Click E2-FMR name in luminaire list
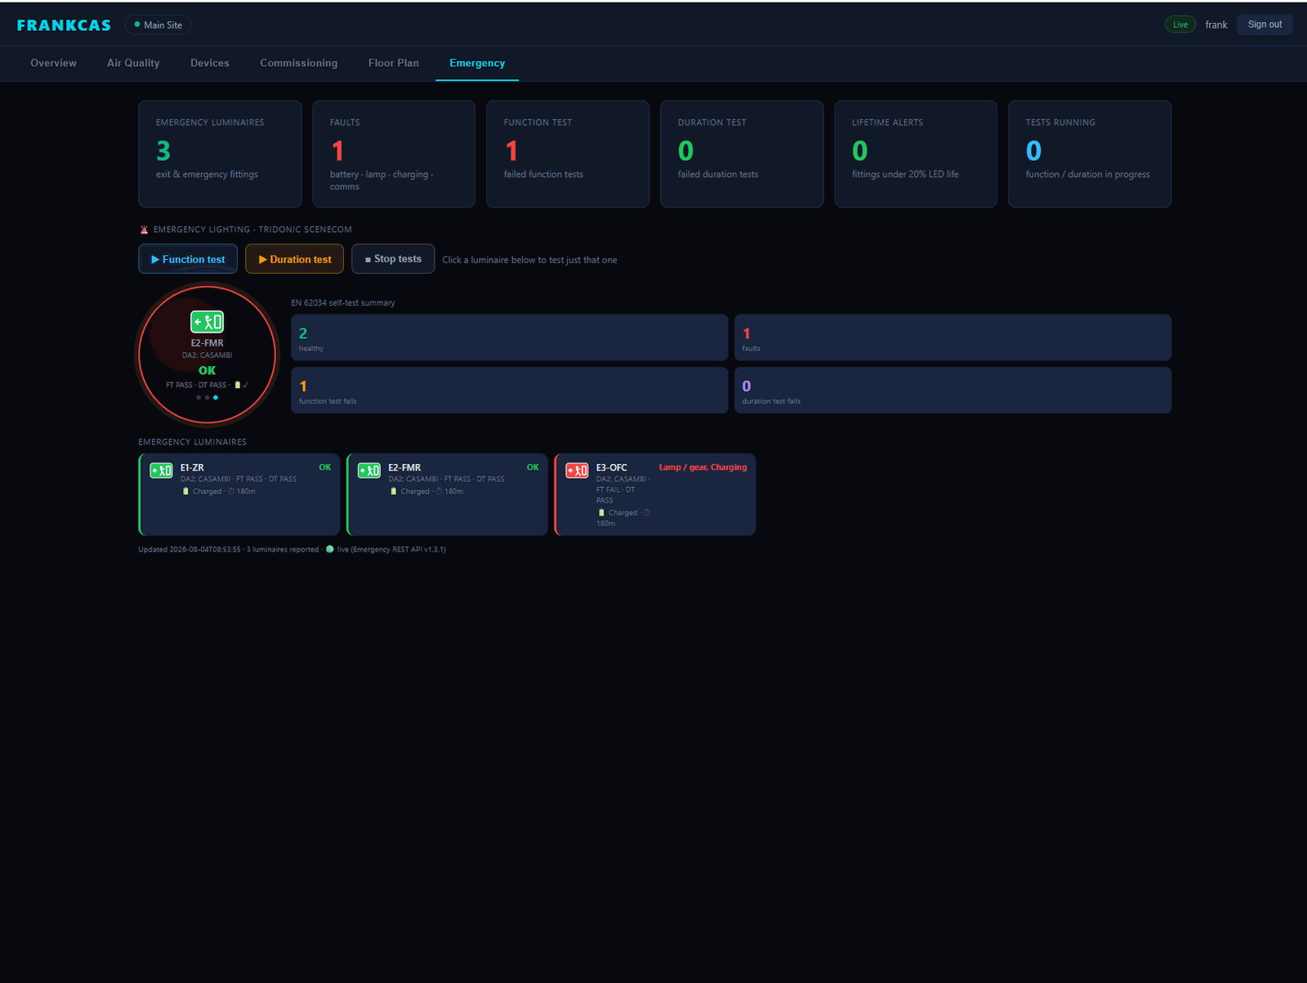 pyautogui.click(x=404, y=467)
